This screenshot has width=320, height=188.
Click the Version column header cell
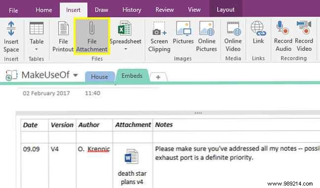[x=62, y=125]
